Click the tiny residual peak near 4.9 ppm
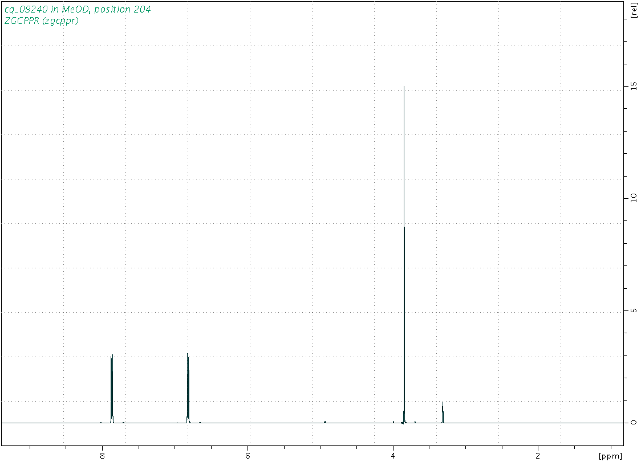The image size is (641, 462). coord(325,422)
